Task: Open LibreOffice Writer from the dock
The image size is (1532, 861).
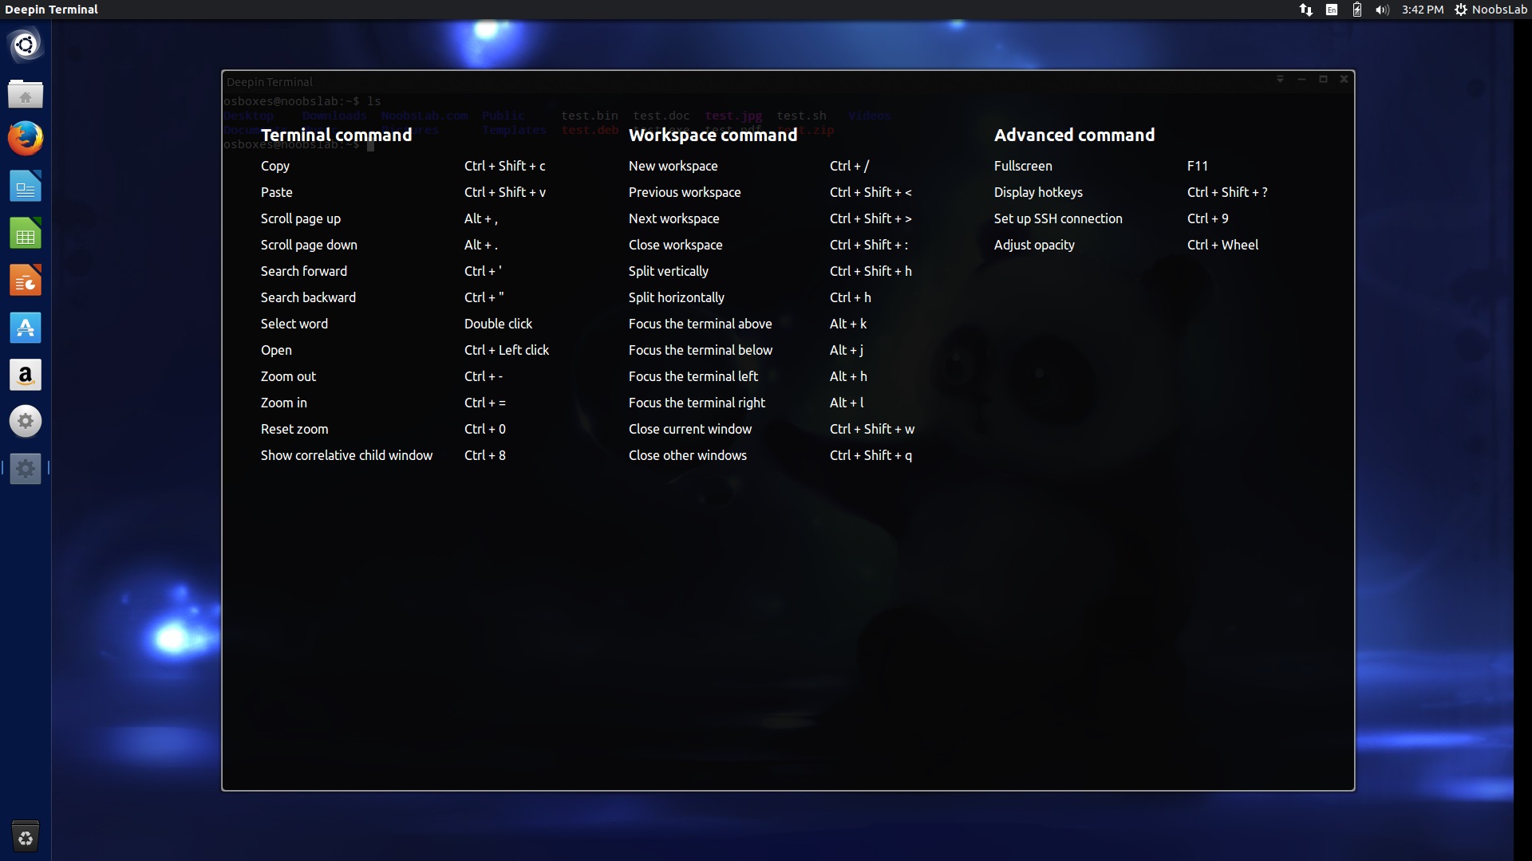Action: click(26, 185)
